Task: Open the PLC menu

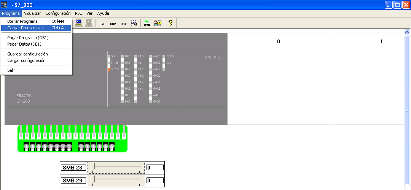Action: click(x=79, y=13)
